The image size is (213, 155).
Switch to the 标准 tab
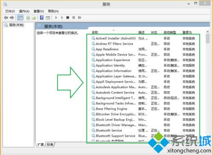pyautogui.click(x=50, y=144)
